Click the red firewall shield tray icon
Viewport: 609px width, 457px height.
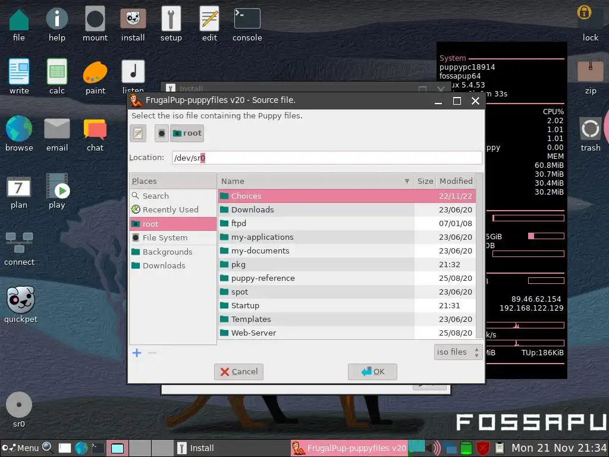483,448
